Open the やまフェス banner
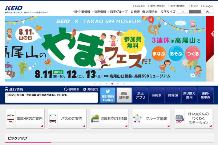This screenshot has width=218, height=145. [x=105, y=49]
